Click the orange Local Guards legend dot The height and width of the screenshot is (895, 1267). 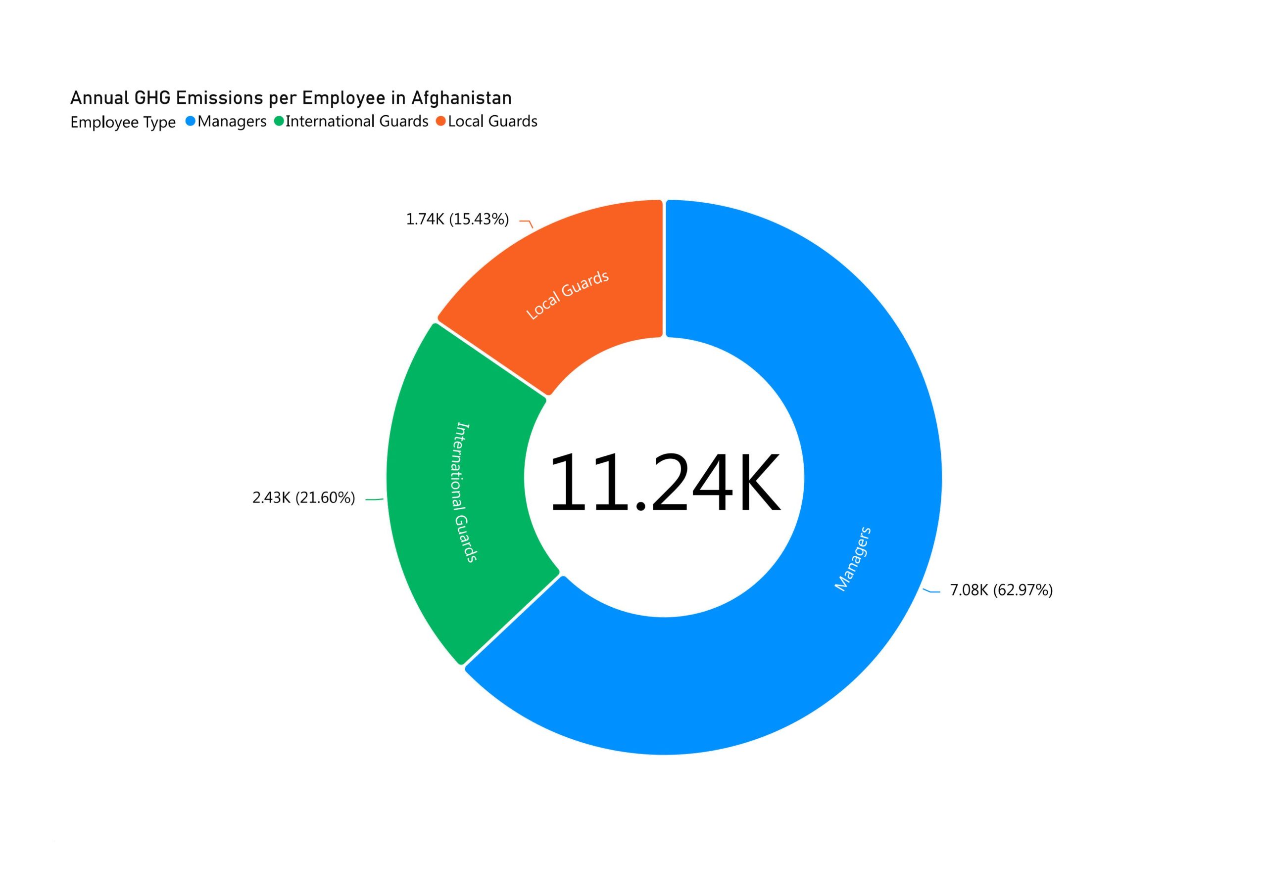[x=440, y=121]
